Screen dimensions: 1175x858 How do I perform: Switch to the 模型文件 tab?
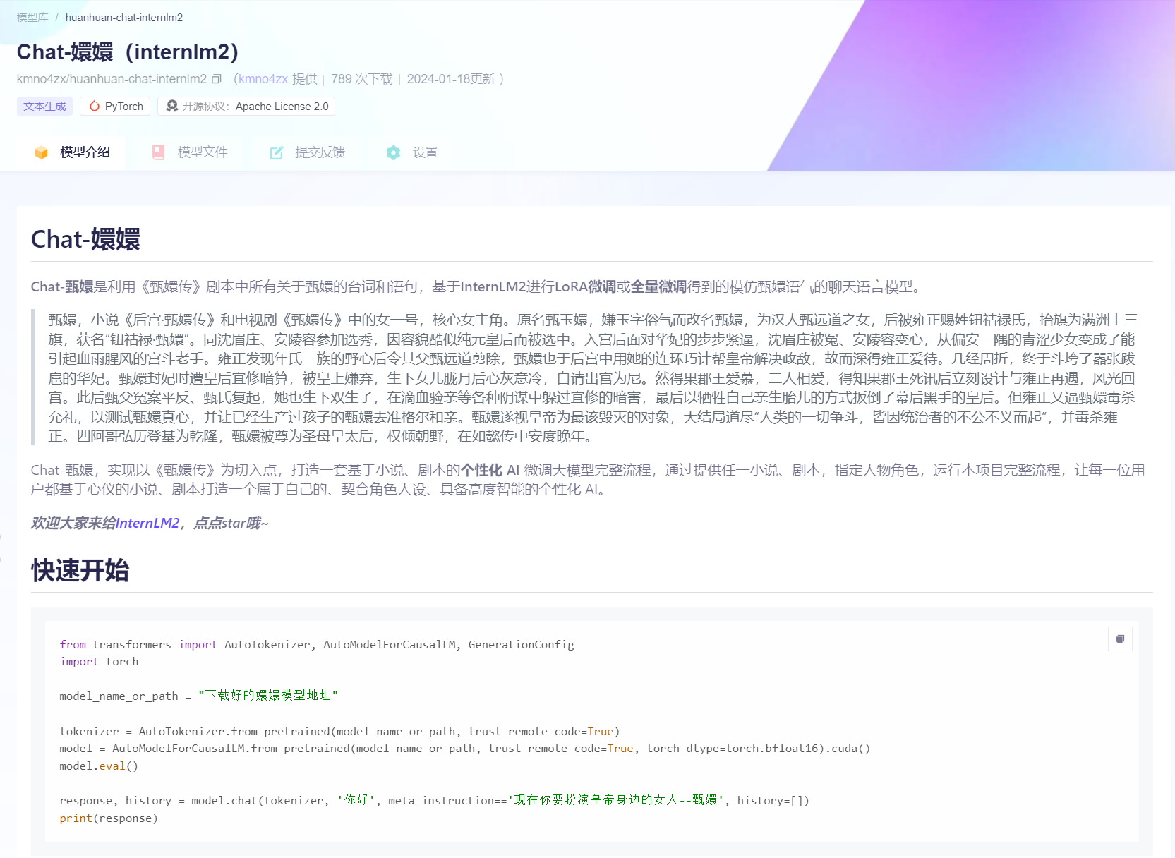pyautogui.click(x=190, y=152)
